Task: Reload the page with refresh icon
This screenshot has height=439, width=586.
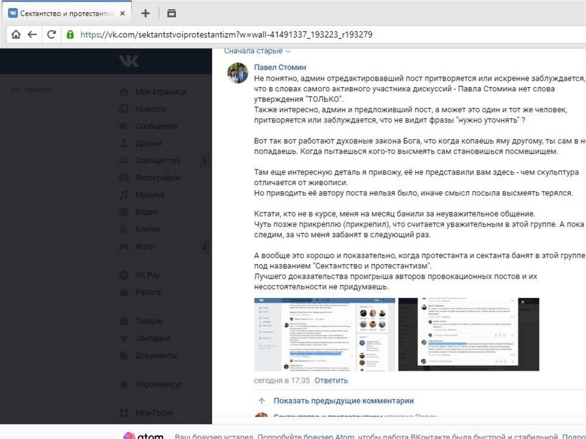Action: [x=51, y=34]
